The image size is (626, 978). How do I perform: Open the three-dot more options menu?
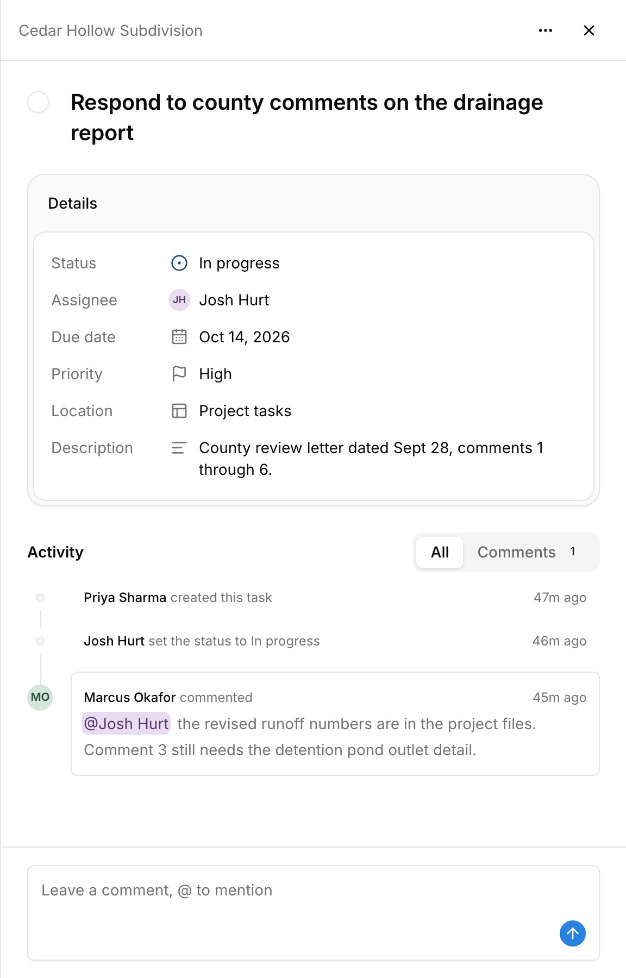point(546,30)
